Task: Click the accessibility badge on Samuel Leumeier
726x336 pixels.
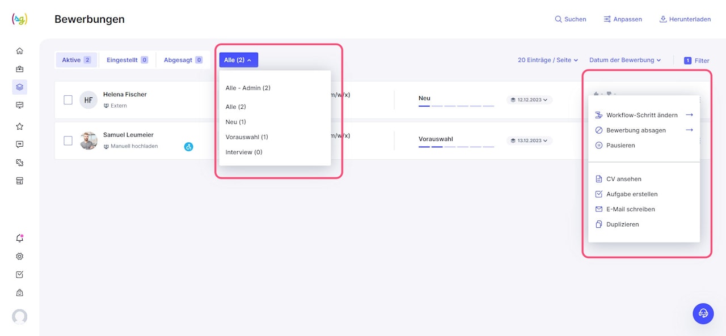Action: pos(189,147)
